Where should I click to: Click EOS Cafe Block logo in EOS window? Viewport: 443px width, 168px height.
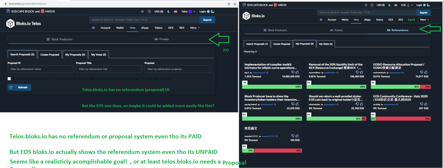pyautogui.click(x=245, y=5)
